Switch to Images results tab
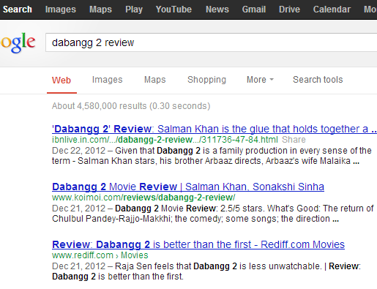 click(x=107, y=80)
